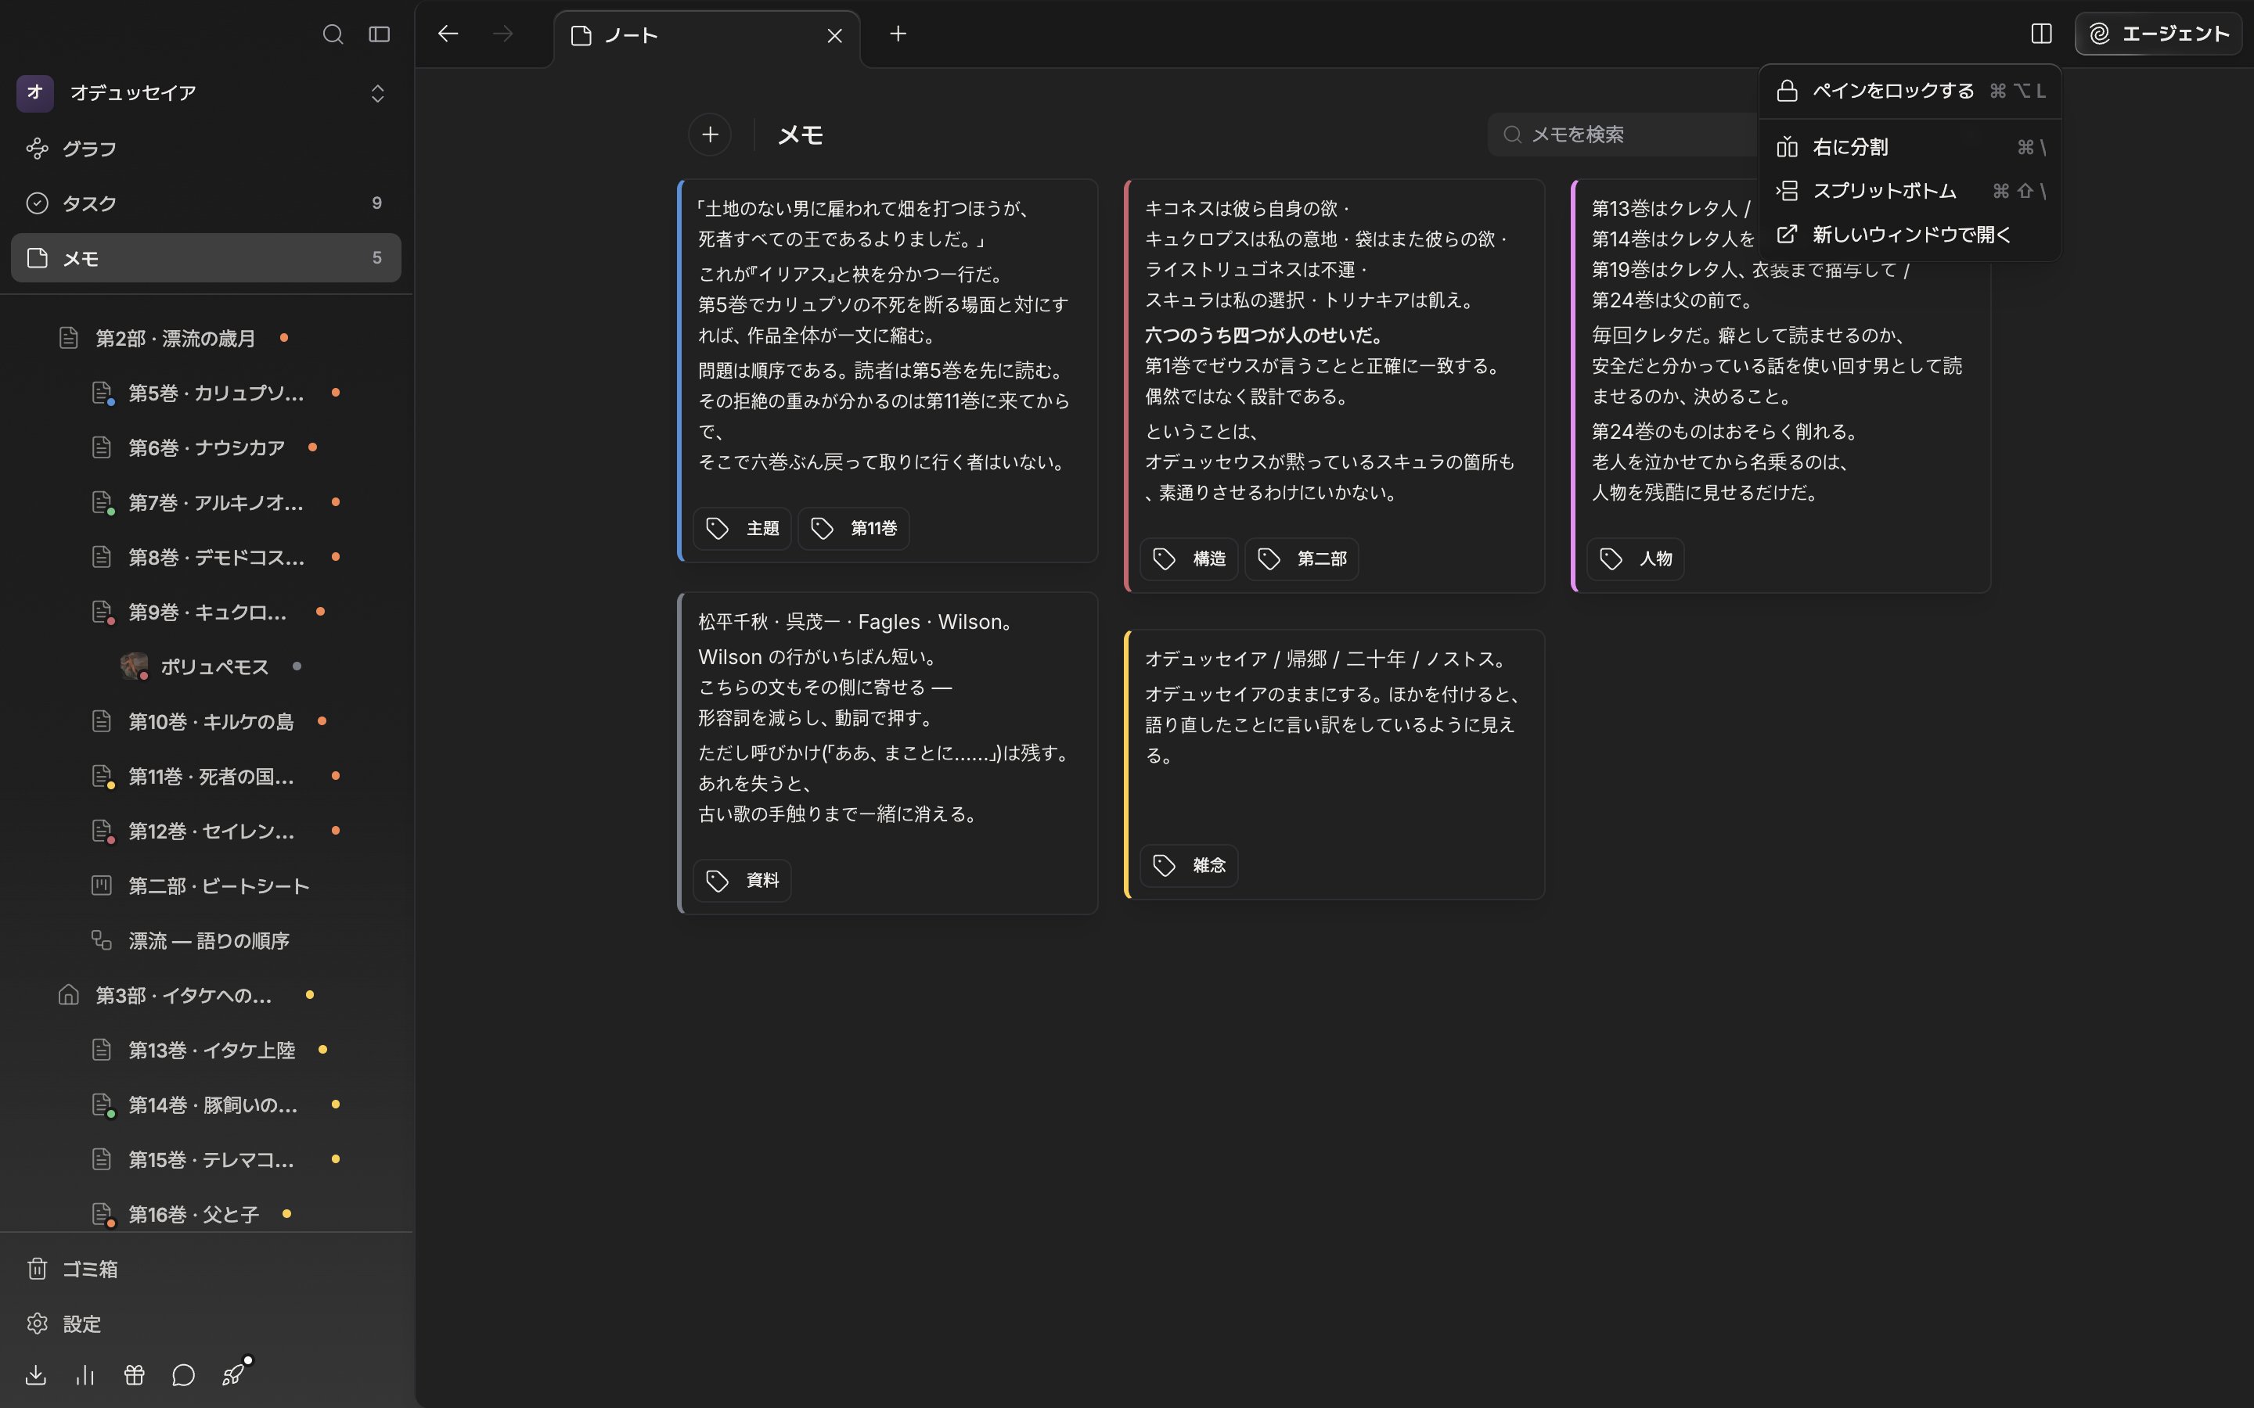Open 第8巻 · デモドコス document
2254x1408 pixels.
click(216, 558)
